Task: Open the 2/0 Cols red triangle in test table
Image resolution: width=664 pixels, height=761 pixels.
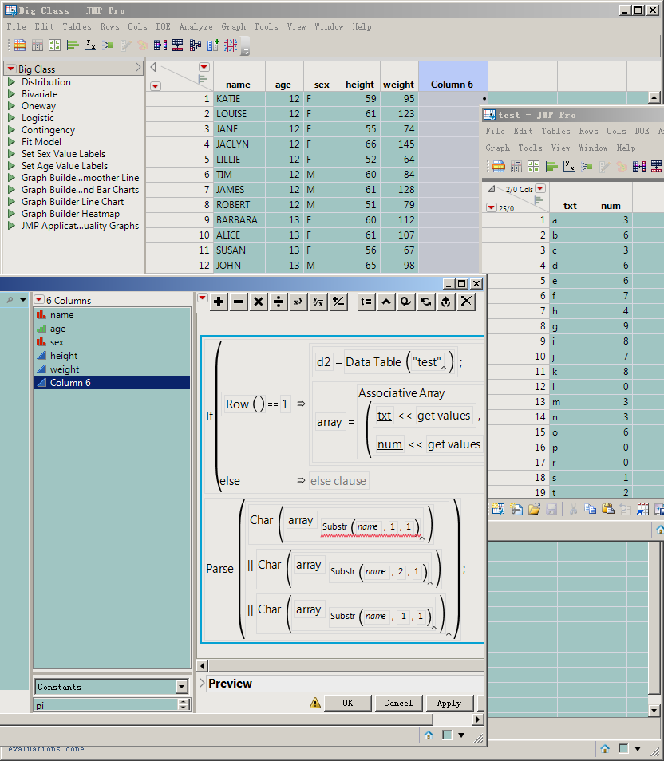Action: 540,188
